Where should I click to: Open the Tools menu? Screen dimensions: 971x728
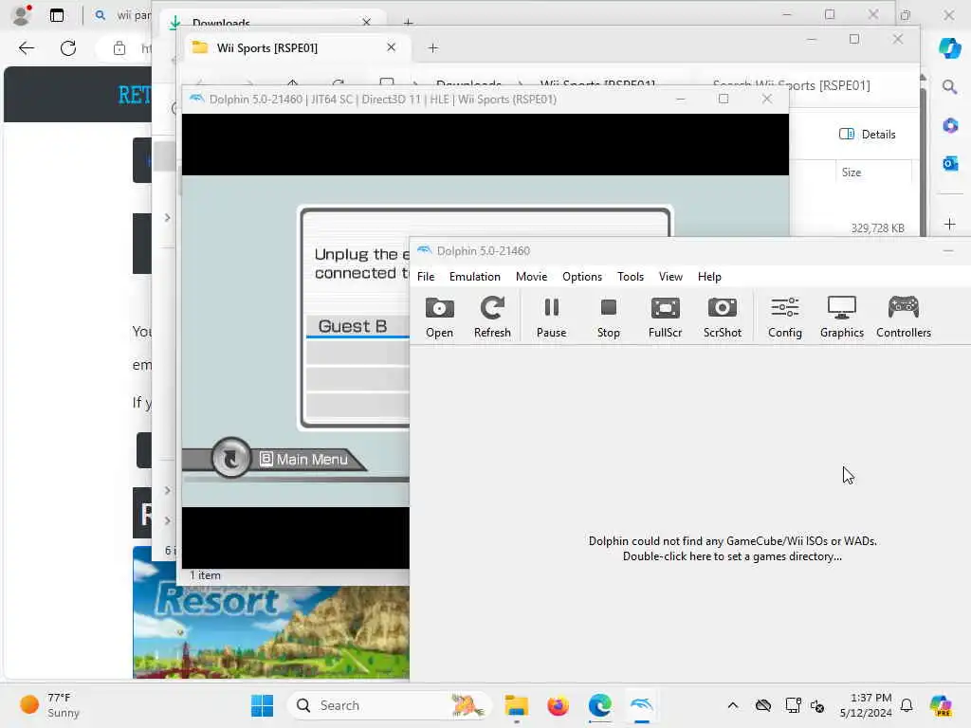point(631,277)
